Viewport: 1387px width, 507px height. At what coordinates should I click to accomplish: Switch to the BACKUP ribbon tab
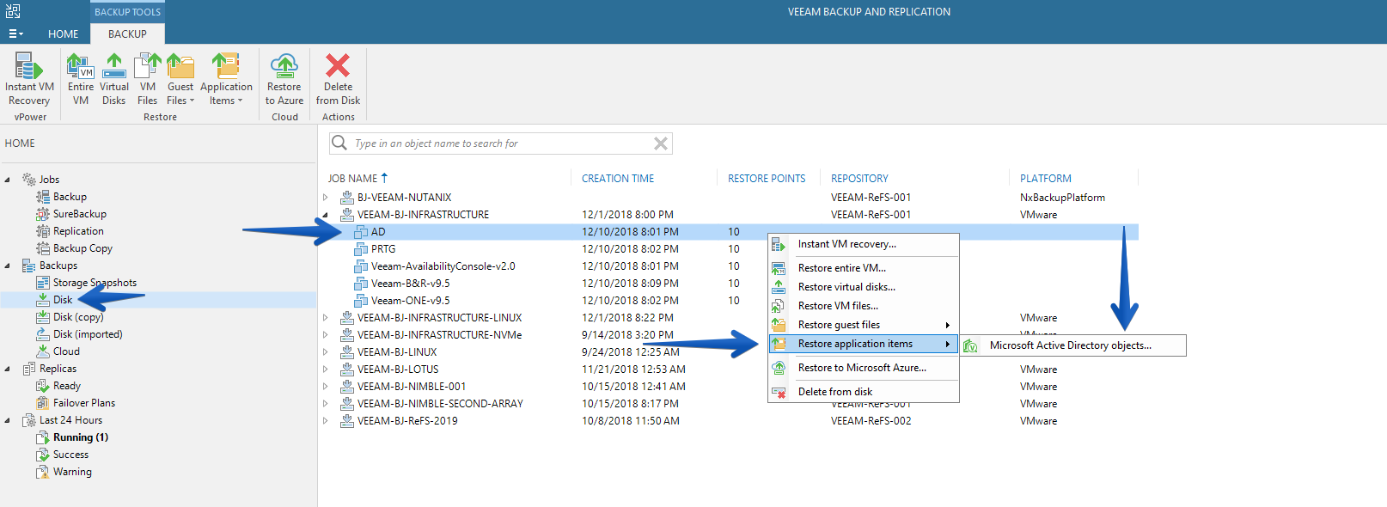coord(127,34)
